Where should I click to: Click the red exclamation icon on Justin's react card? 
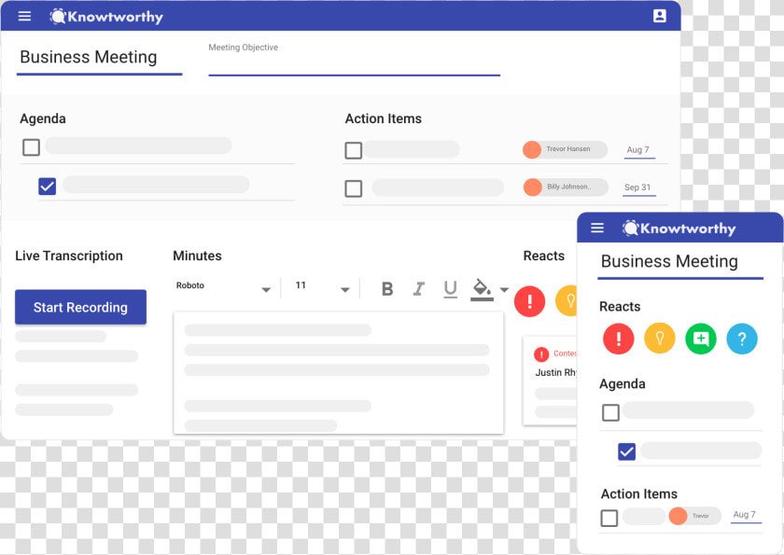click(x=541, y=354)
